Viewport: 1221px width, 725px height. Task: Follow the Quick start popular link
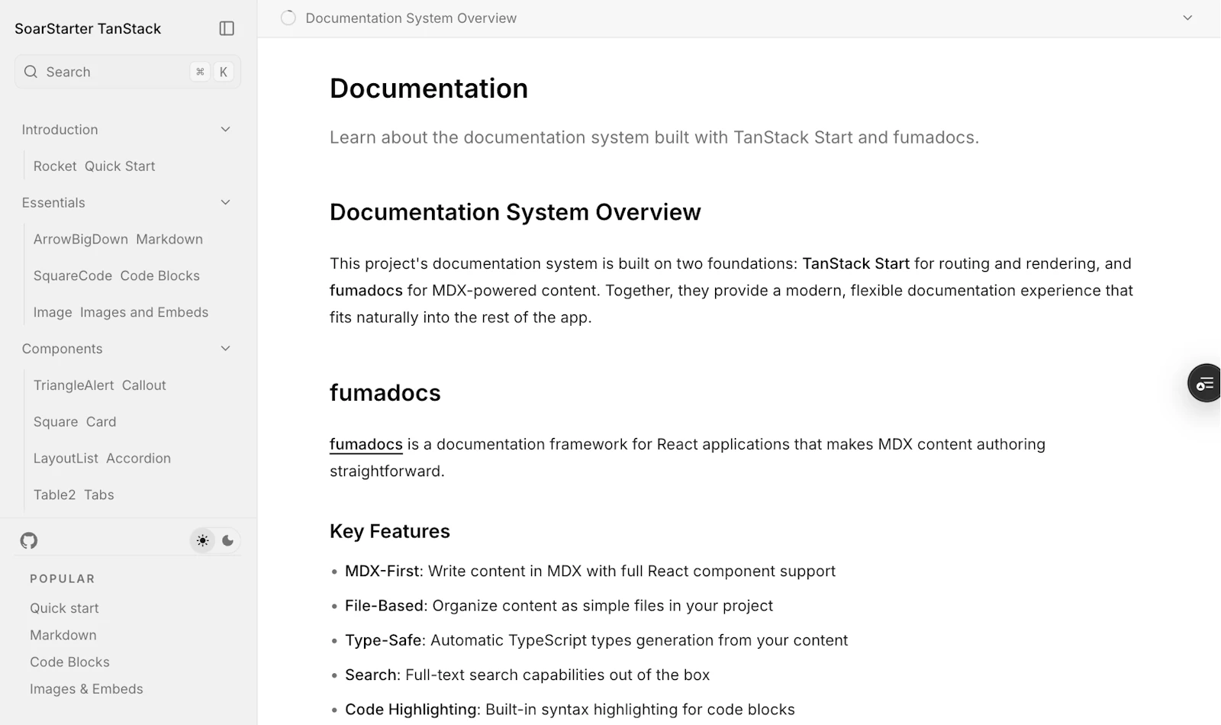[x=64, y=608]
